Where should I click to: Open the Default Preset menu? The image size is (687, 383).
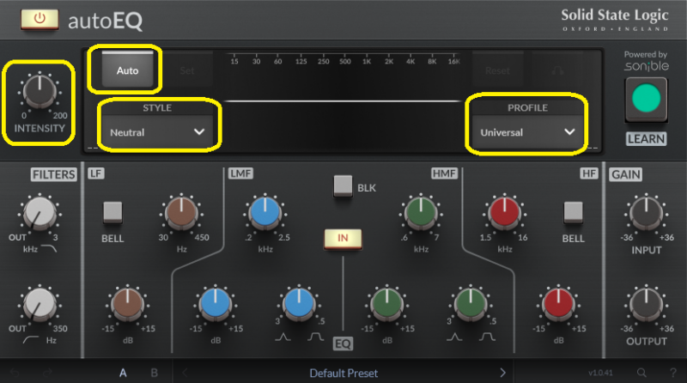(343, 373)
